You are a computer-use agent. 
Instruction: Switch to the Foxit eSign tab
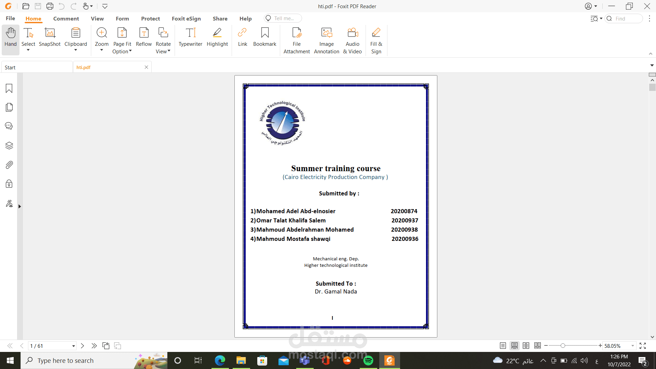pos(186,19)
